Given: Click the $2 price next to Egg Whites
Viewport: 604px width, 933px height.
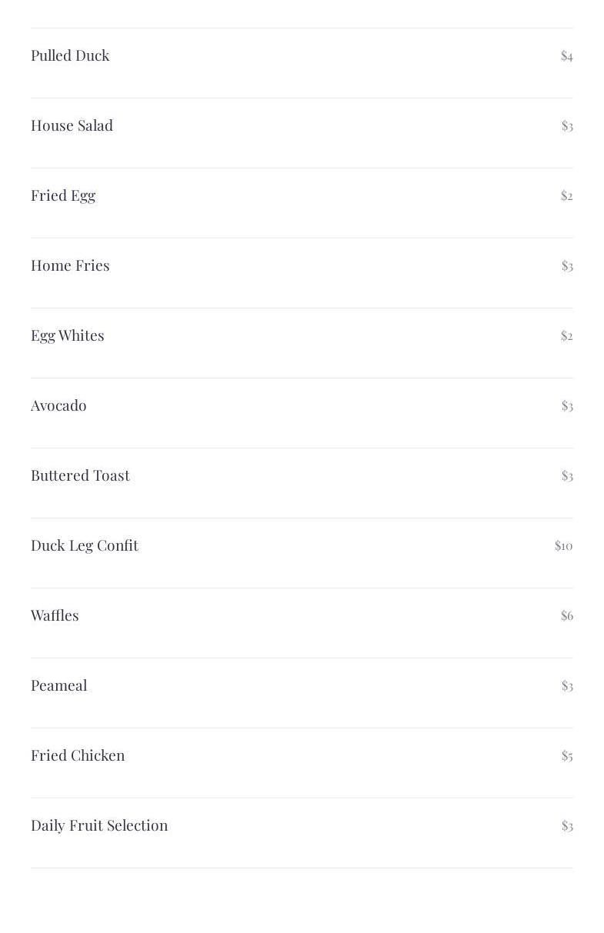Looking at the screenshot, I should (567, 335).
